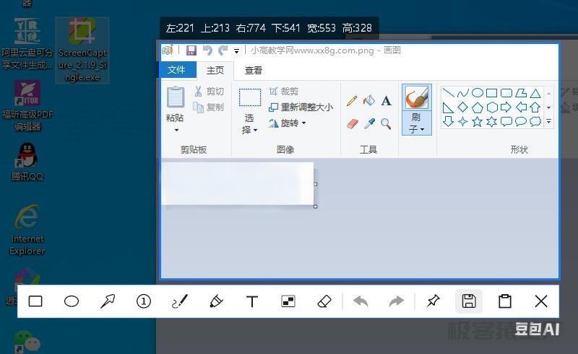Select the text annotation tool
578x354 pixels.
pyautogui.click(x=252, y=301)
